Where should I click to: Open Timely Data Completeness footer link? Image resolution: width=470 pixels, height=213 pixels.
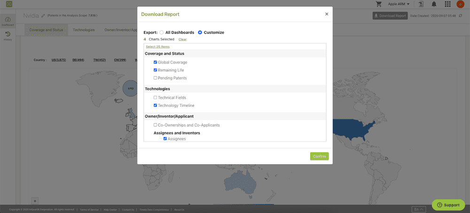pos(154,210)
